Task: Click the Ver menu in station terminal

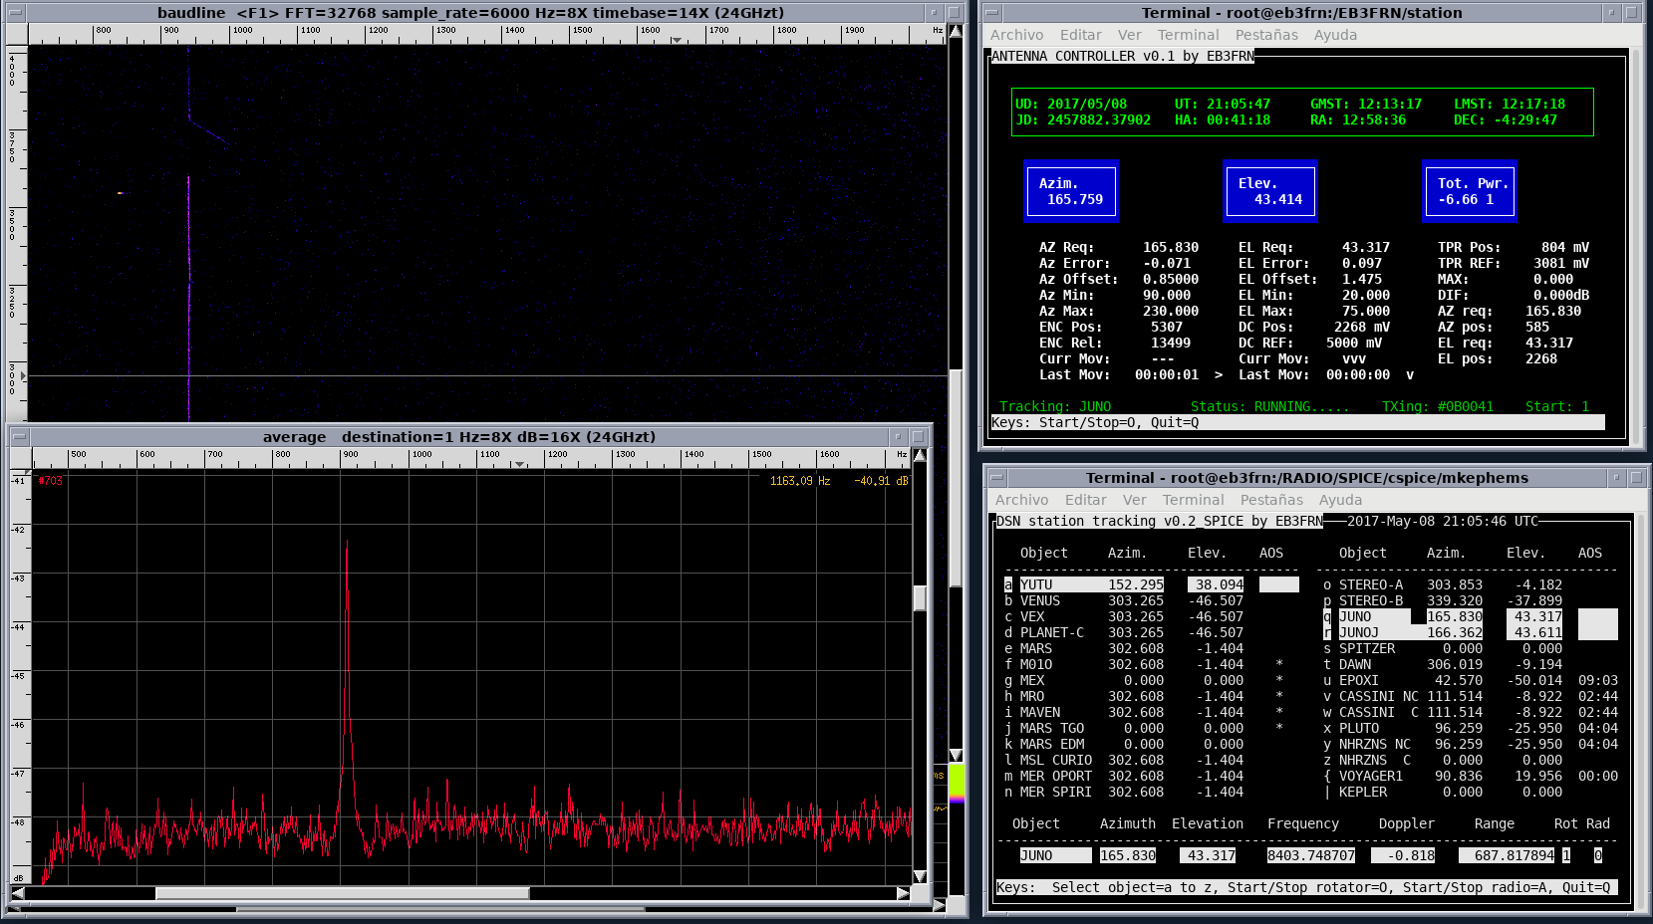Action: (x=1129, y=35)
